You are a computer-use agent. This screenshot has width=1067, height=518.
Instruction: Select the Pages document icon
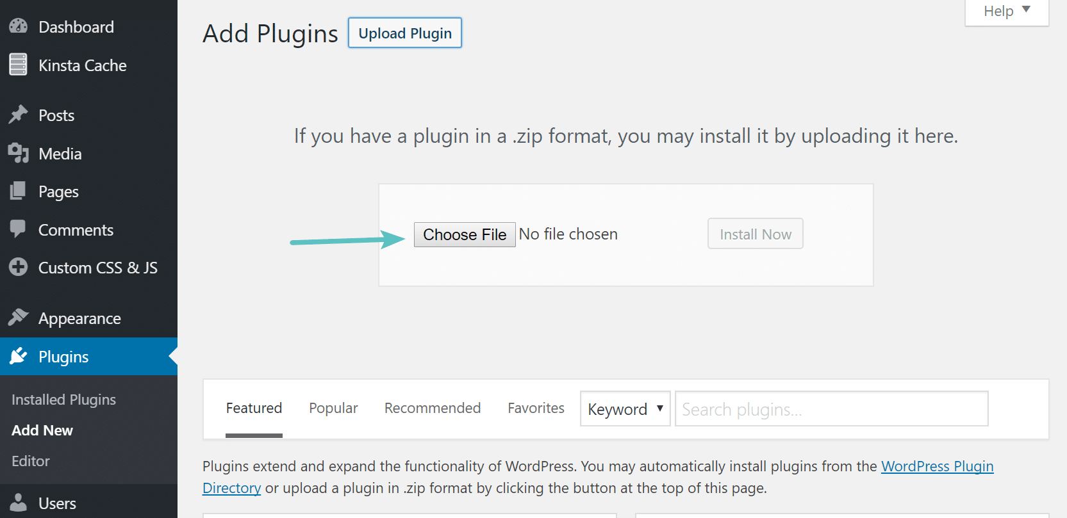tap(18, 191)
